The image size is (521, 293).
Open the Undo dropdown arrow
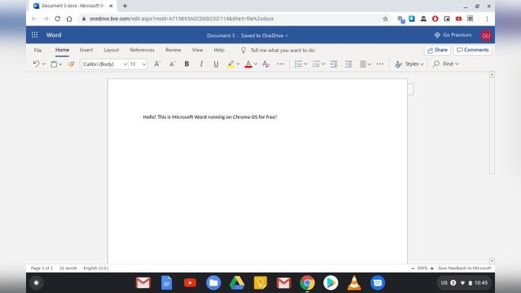click(x=43, y=64)
